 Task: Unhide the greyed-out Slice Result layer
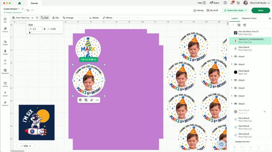click(x=265, y=111)
